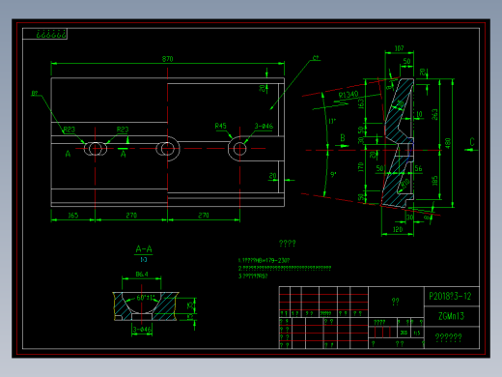Click the 263 vertical dimension text
Viewport: 502px width, 377px height.
click(434, 114)
